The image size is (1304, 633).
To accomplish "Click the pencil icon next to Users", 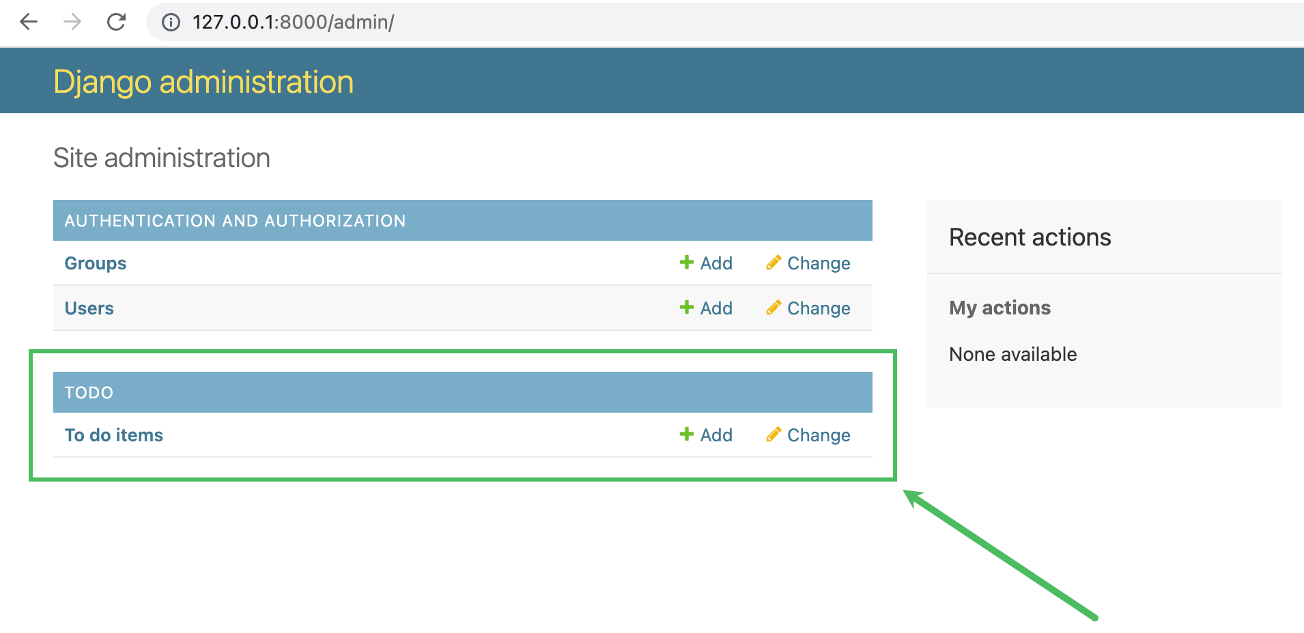I will pyautogui.click(x=773, y=308).
